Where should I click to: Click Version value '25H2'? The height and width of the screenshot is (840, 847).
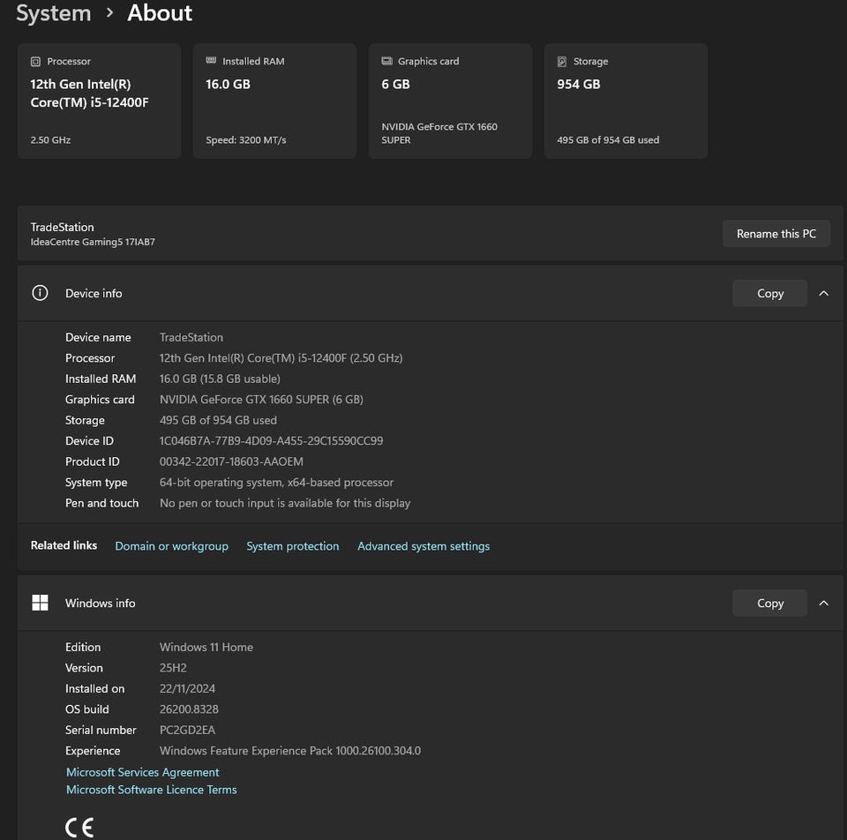coord(173,668)
